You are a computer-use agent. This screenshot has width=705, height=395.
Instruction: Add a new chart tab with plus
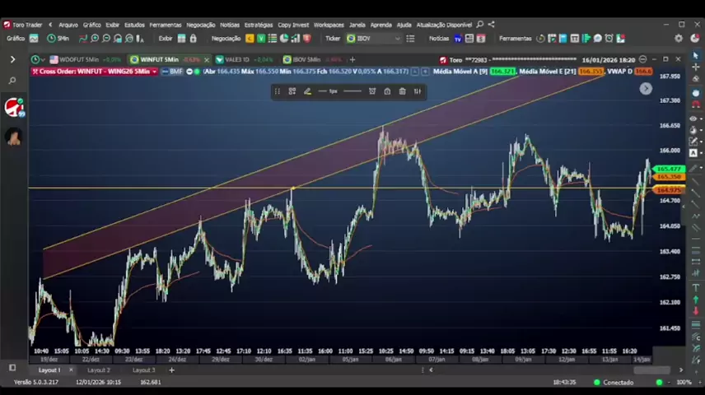pyautogui.click(x=352, y=59)
